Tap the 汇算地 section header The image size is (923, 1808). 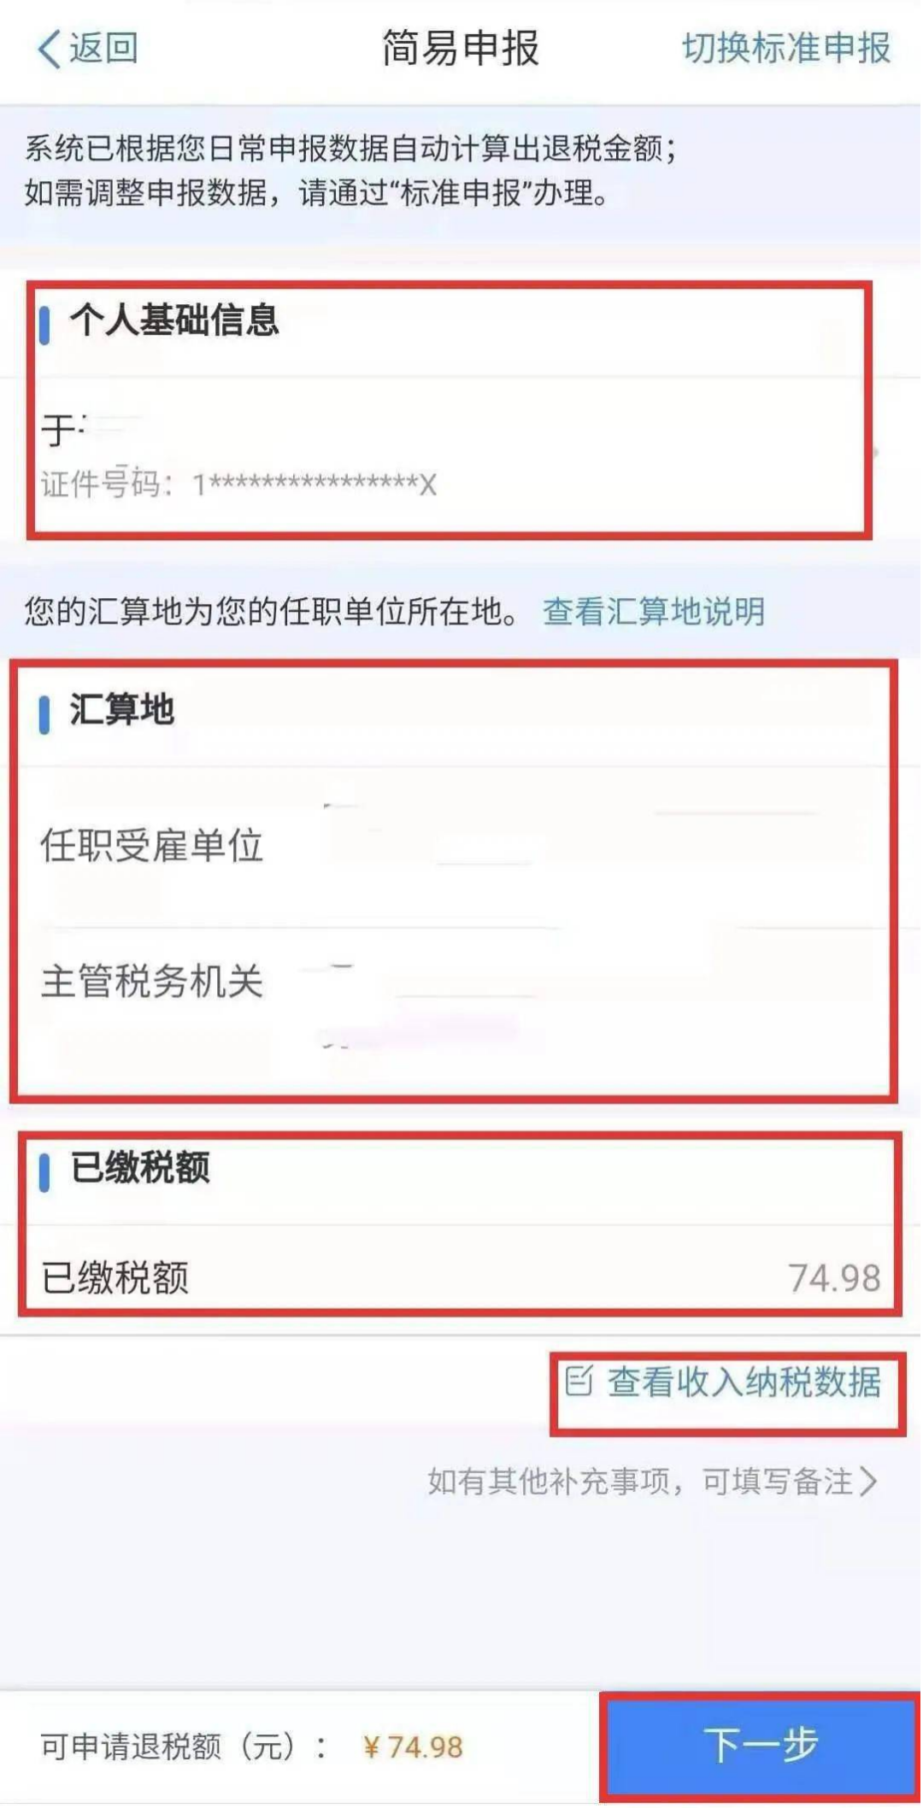click(122, 710)
